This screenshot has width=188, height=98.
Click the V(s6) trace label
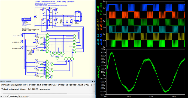pyautogui.click(x=98, y=9)
